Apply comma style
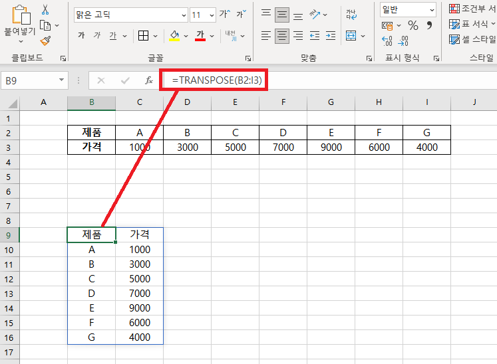Screen dimensions: 497x364 (x=430, y=25)
